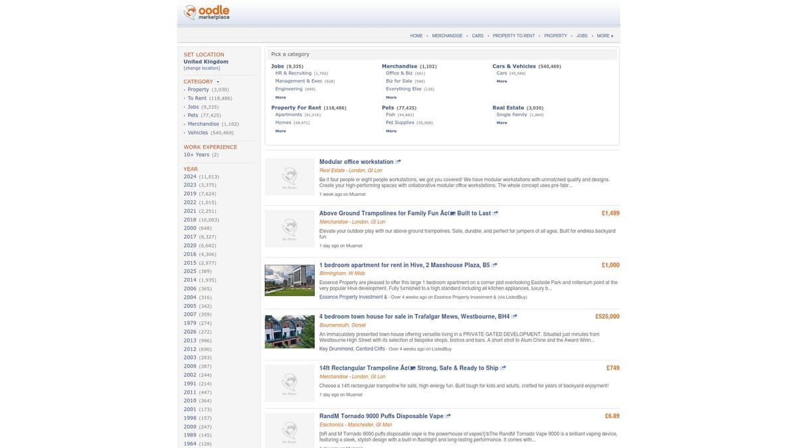797x448 pixels.
Task: Show More under Real Estate category
Action: pyautogui.click(x=501, y=123)
